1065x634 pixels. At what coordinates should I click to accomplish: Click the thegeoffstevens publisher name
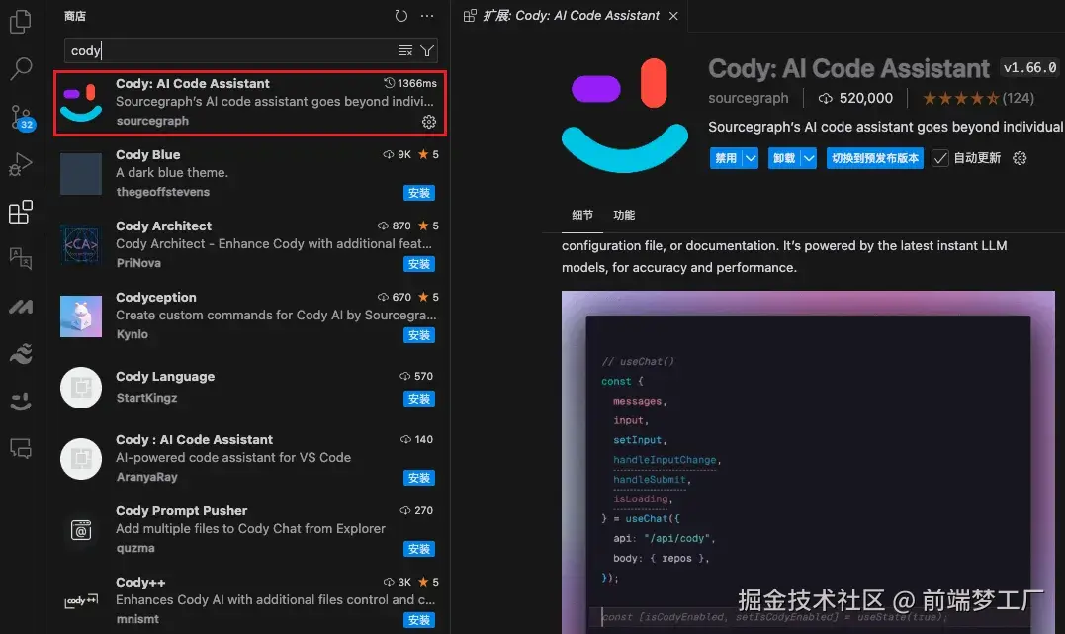(162, 192)
